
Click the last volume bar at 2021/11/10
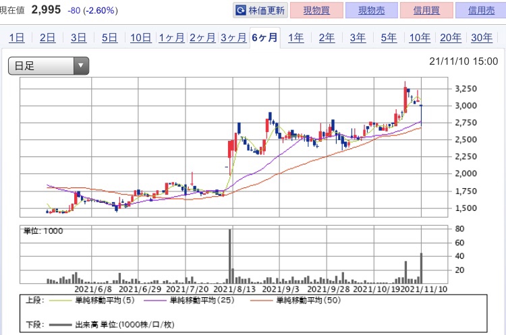tap(421, 268)
